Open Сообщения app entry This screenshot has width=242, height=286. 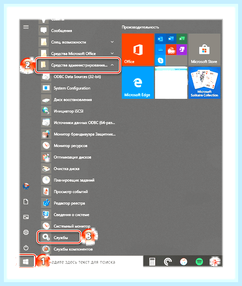tap(77, 30)
